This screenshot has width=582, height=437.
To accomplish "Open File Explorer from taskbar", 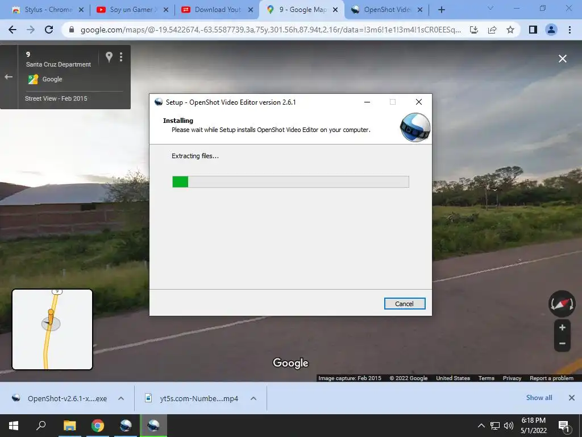I will 69,426.
